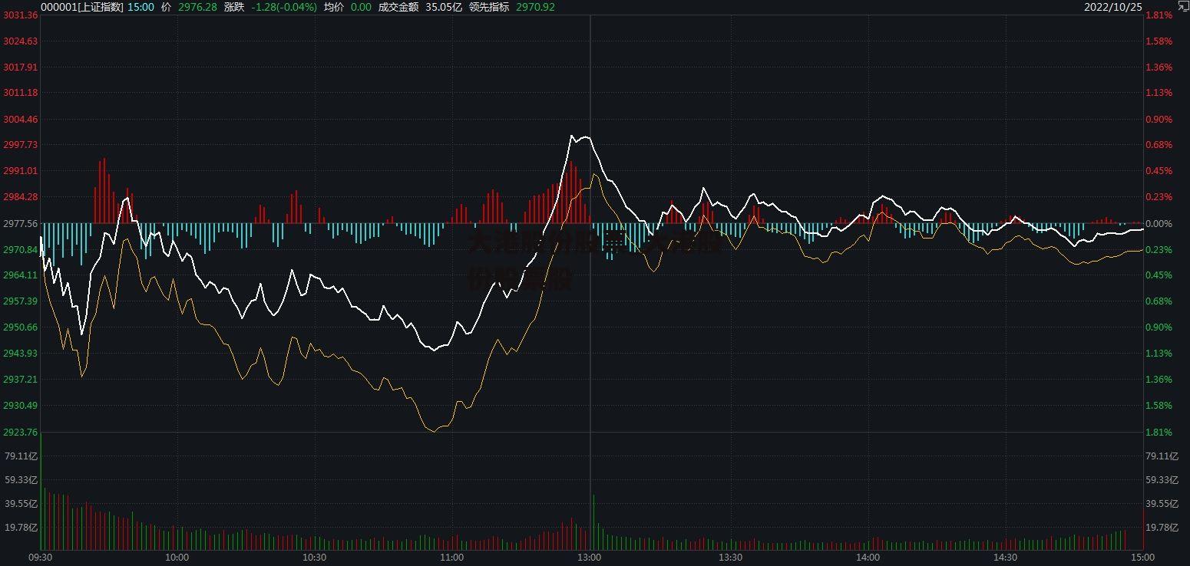Viewport: 1190px width, 566px height.
Task: Select the red 0.90% percent label
Action: 1159,120
